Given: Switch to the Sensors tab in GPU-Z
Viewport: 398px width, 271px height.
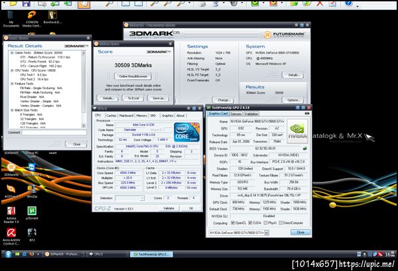Looking at the screenshot, I should pyautogui.click(x=236, y=114).
